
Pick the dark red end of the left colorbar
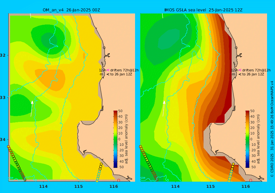116,112
